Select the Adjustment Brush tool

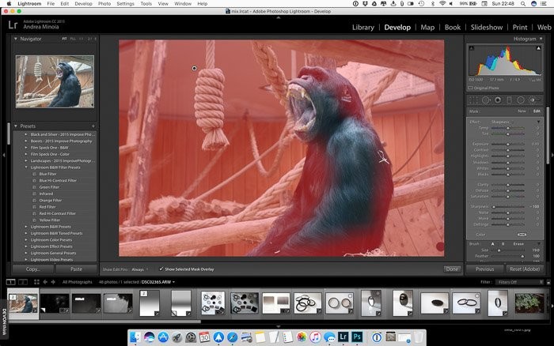[x=534, y=100]
